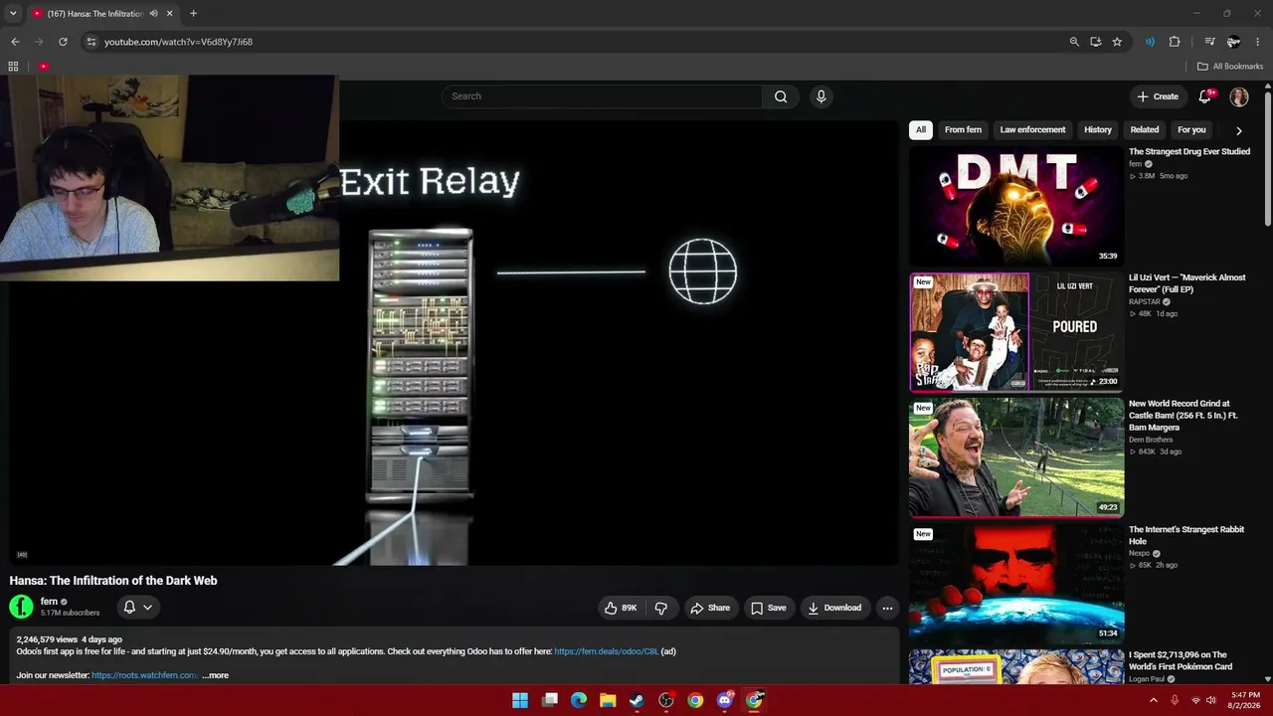Expand the description with ...more

(215, 675)
